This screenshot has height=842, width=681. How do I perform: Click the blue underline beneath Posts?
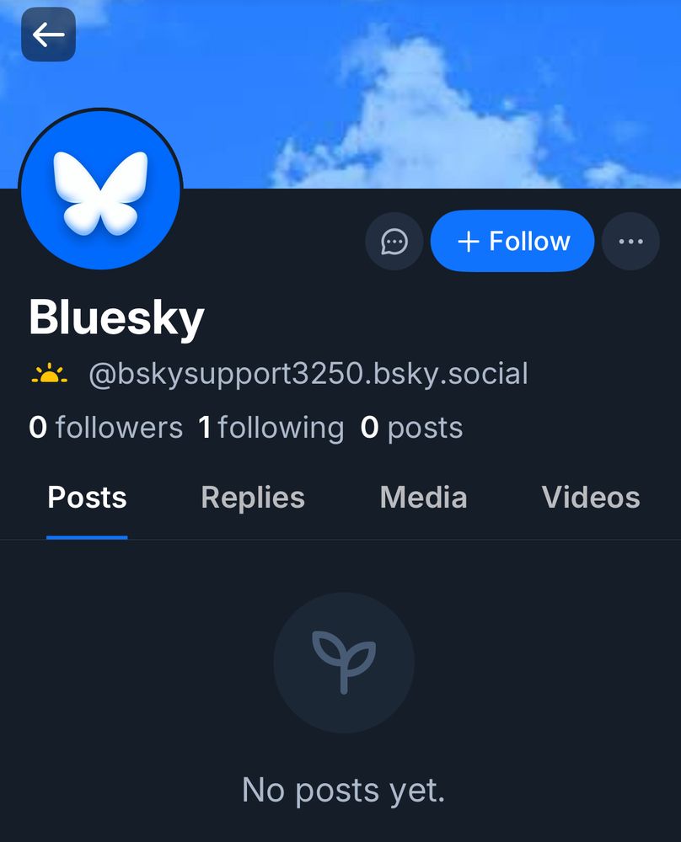(87, 537)
